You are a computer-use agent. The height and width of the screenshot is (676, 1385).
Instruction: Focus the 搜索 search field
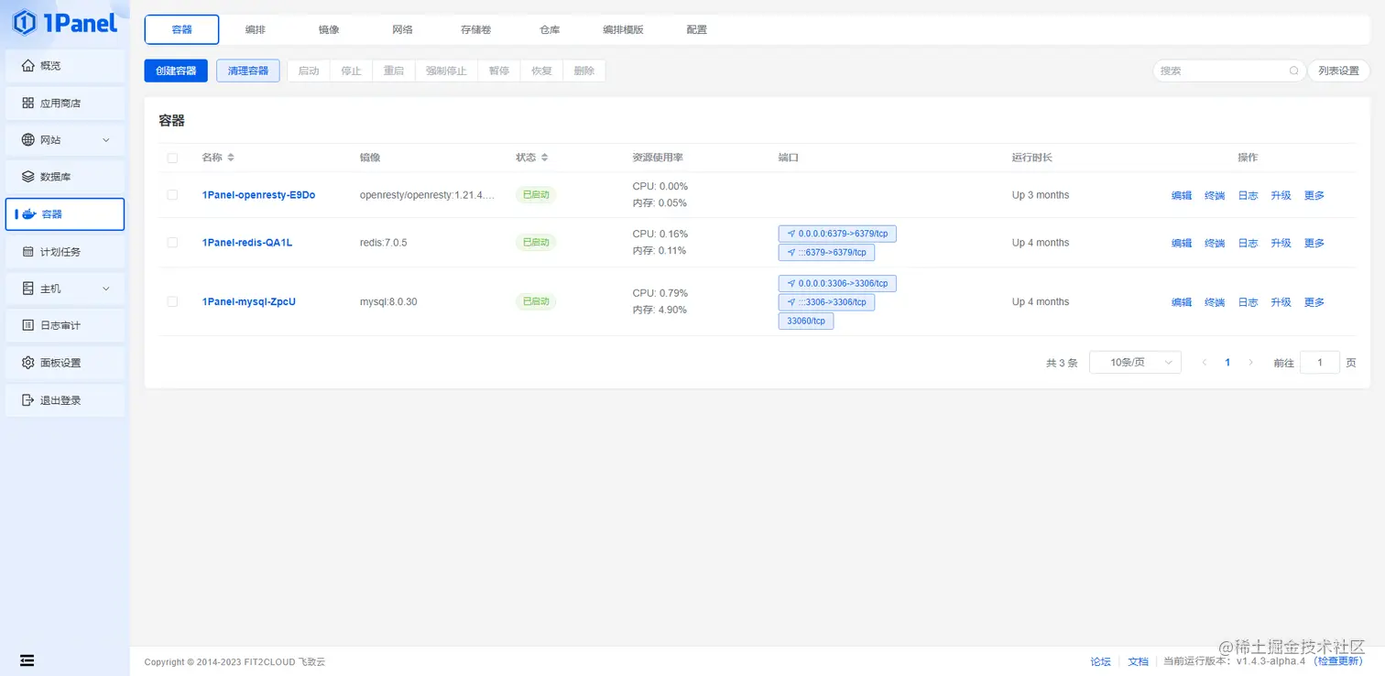click(1228, 71)
